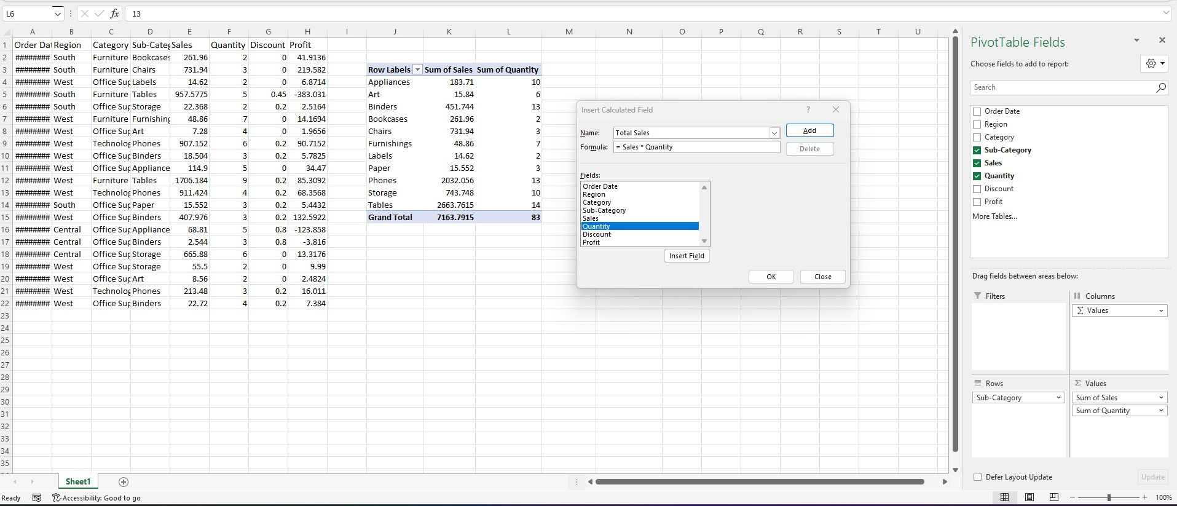Click the formula bar cancel X icon
The image size is (1177, 506).
pyautogui.click(x=85, y=14)
